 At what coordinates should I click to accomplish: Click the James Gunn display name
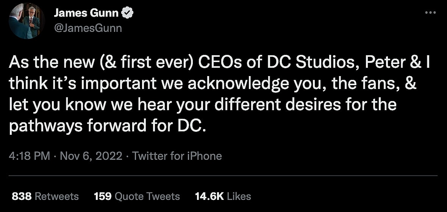pyautogui.click(x=86, y=14)
